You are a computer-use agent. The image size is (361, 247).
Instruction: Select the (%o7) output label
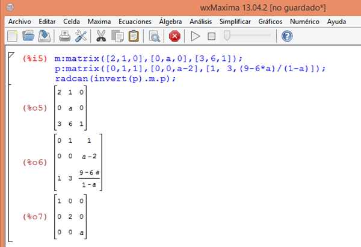point(35,216)
